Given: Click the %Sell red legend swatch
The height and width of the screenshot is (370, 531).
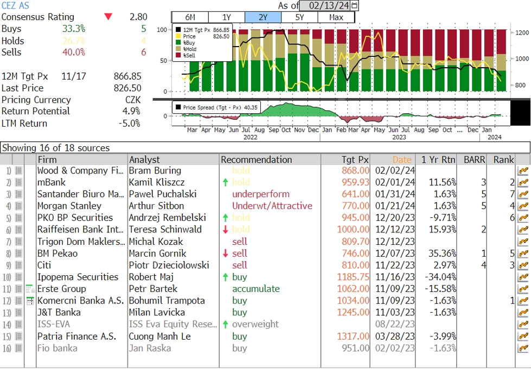Looking at the screenshot, I should click(x=178, y=55).
